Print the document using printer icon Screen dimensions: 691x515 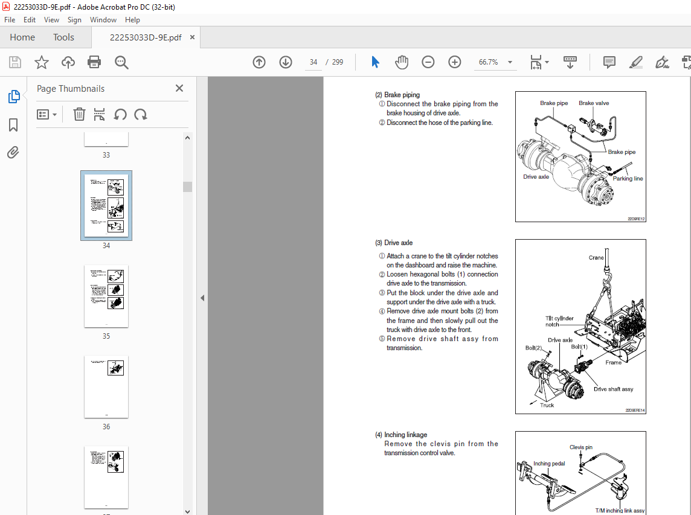(x=94, y=62)
